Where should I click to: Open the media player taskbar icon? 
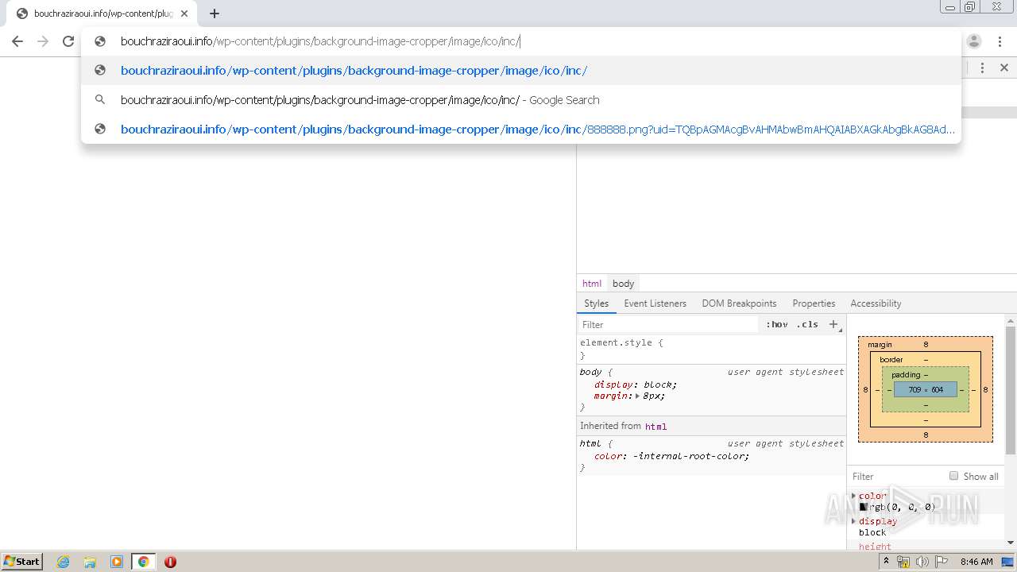coord(117,562)
